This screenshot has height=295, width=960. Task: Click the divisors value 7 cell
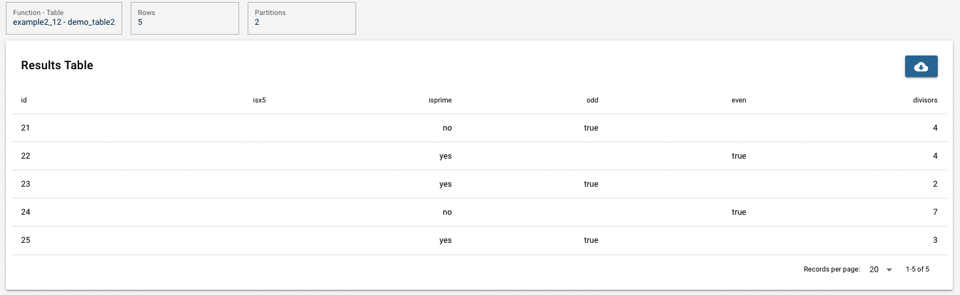tap(935, 212)
